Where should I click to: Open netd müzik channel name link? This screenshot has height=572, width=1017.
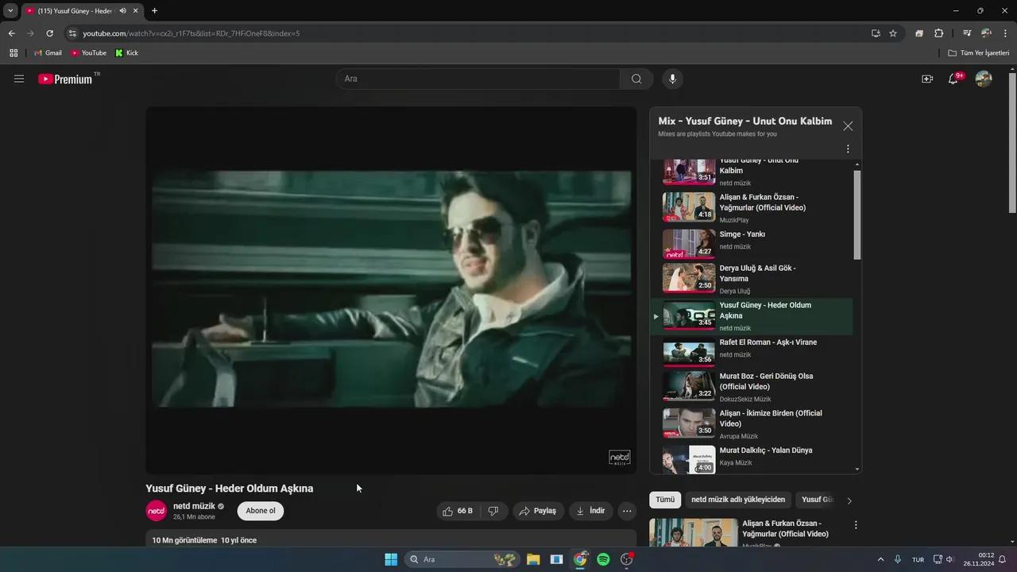tap(194, 506)
